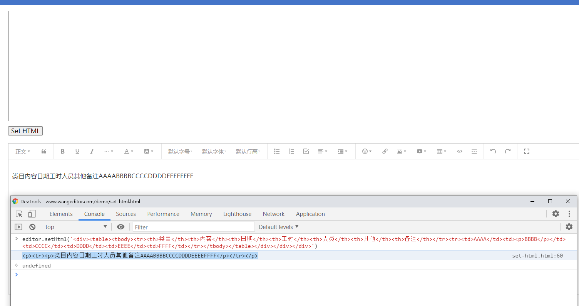This screenshot has height=306, width=579.
Task: Toggle bold formatting in the editor
Action: tap(62, 151)
